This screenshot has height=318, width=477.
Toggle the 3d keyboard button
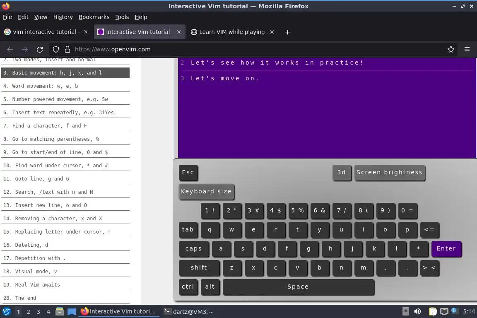tap(342, 173)
